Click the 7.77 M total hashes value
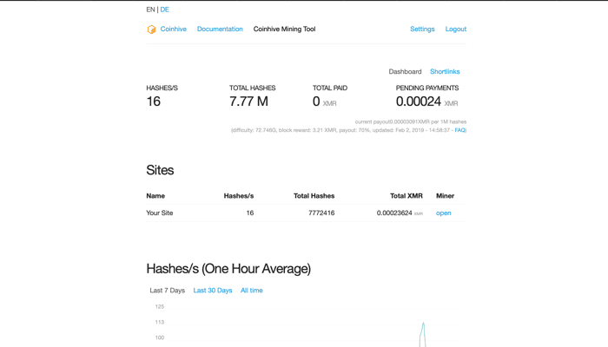 point(248,101)
